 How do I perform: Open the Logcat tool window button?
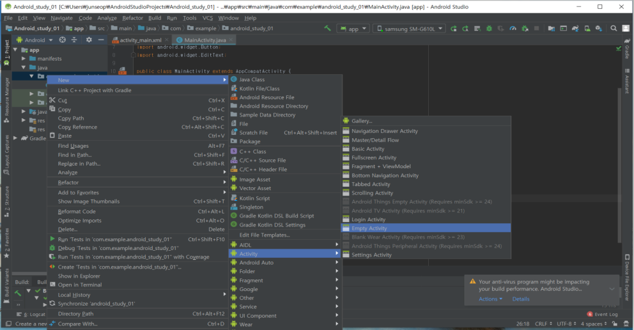point(31,314)
